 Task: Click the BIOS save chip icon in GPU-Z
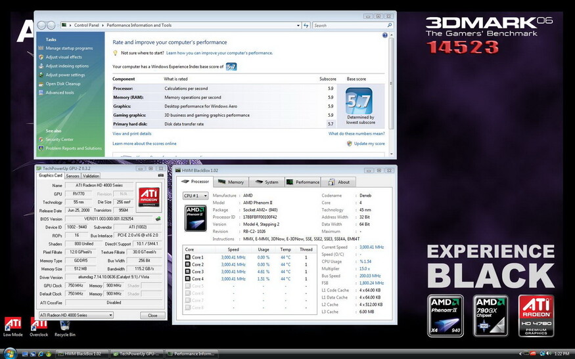(158, 219)
